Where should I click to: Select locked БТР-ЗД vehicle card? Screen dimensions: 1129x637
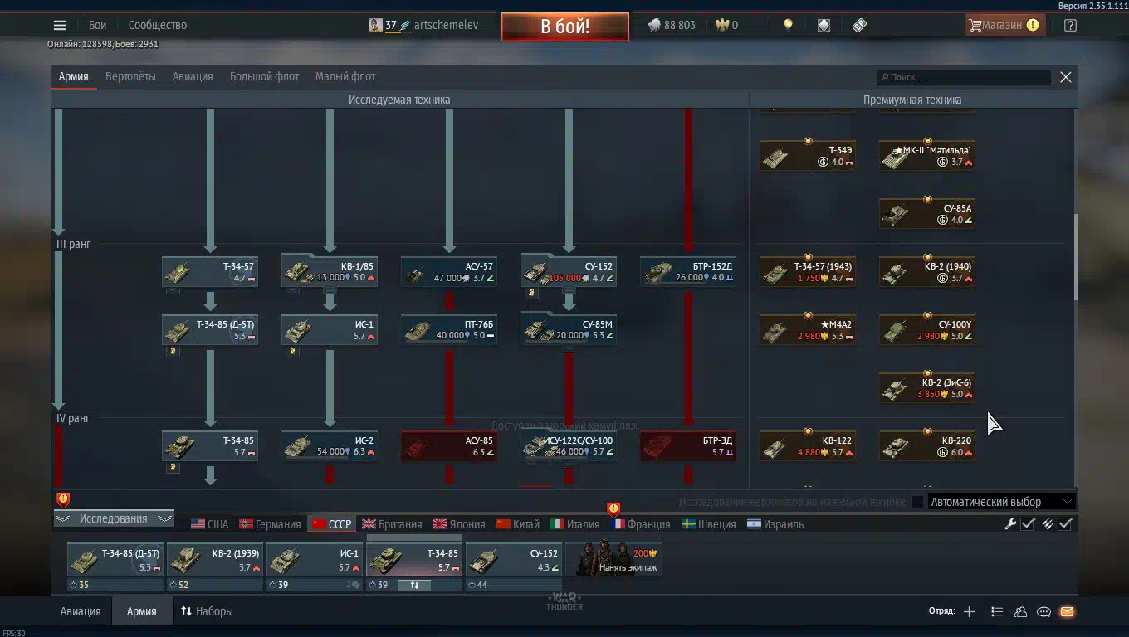688,446
